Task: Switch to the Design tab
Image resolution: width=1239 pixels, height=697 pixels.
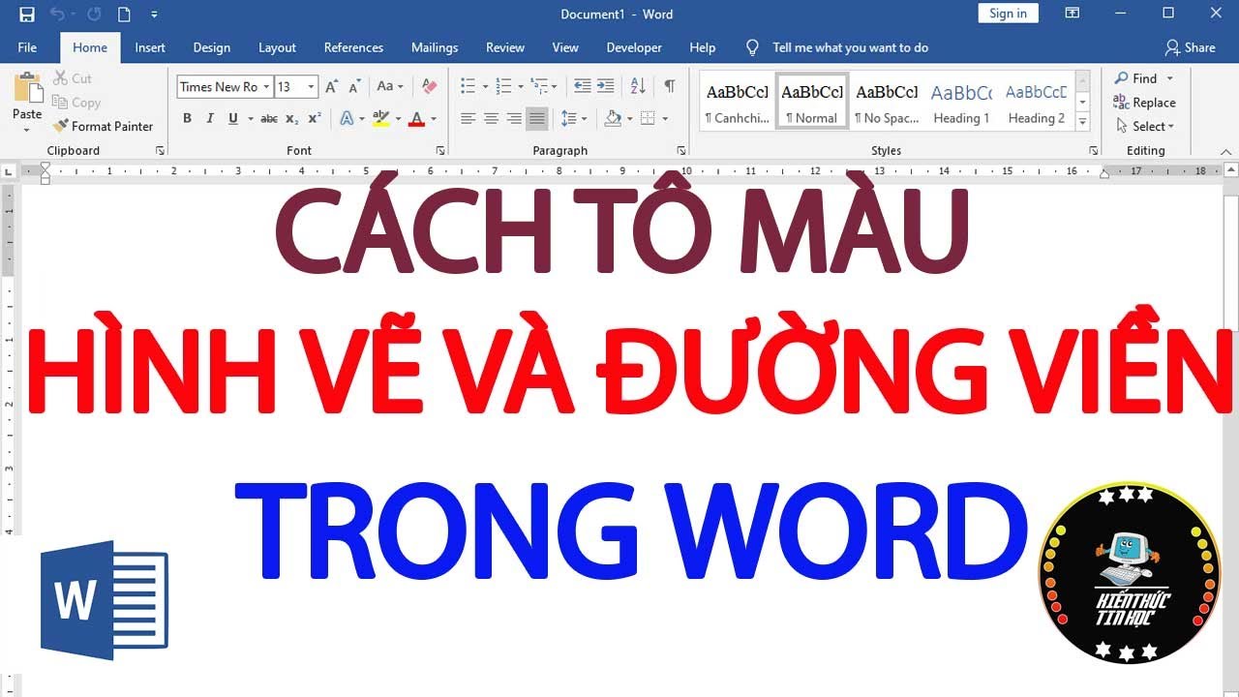Action: [211, 47]
